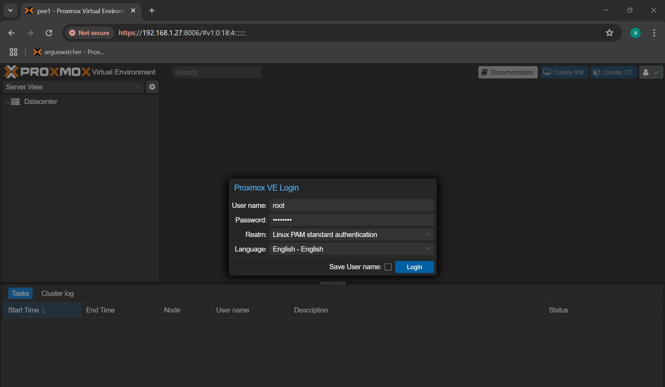This screenshot has width=665, height=387.
Task: Click the Create VM button
Action: pyautogui.click(x=564, y=72)
